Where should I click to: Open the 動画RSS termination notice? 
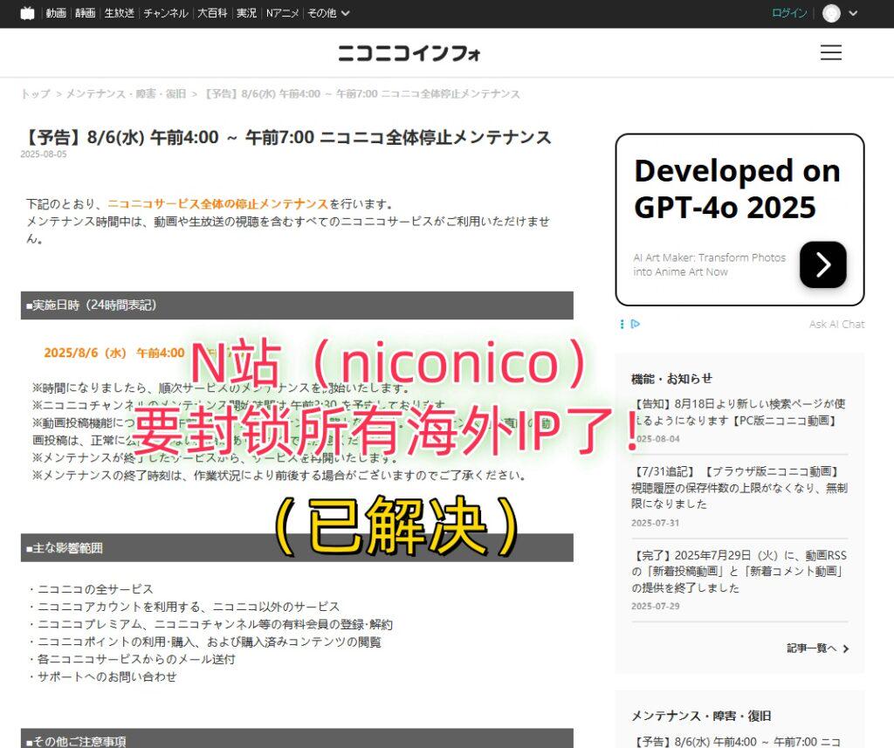point(739,572)
